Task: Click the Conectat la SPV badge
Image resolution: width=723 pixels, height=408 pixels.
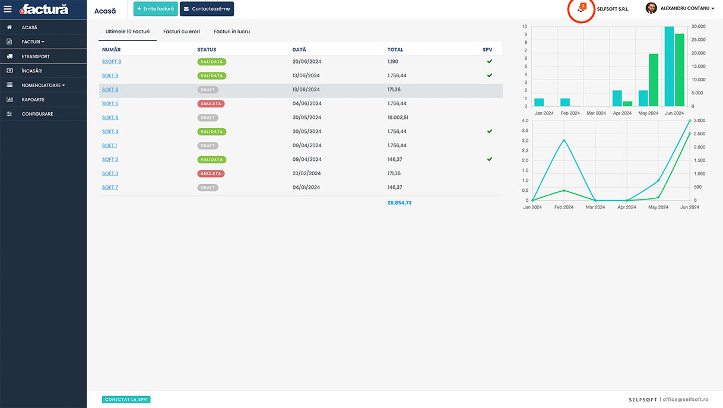Action: point(126,400)
